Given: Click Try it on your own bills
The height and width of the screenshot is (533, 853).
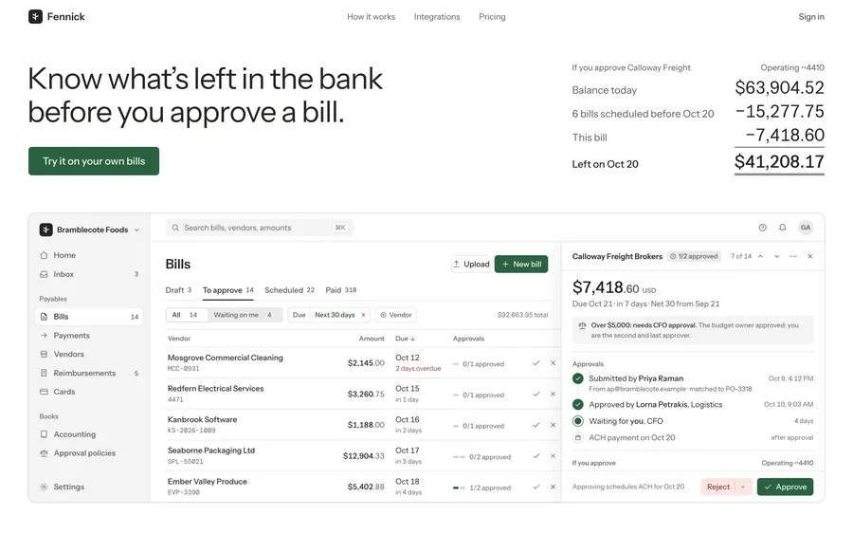Looking at the screenshot, I should click(x=94, y=161).
